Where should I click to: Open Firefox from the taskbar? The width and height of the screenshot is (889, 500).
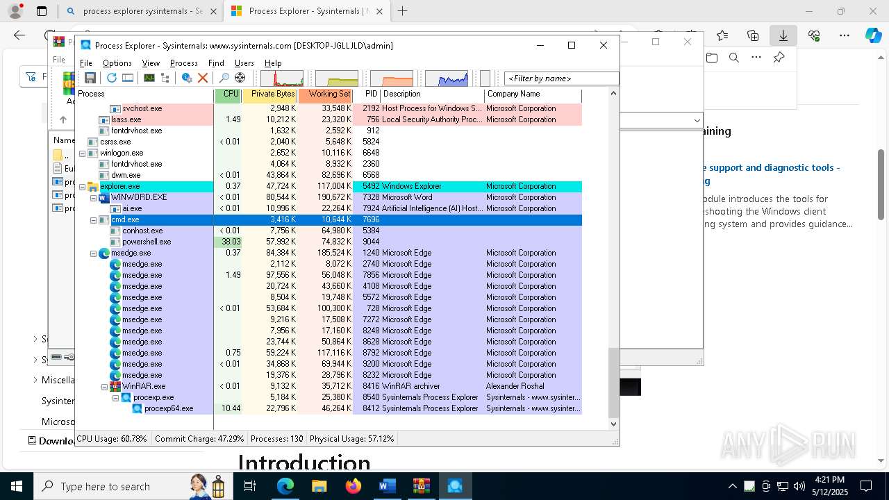pyautogui.click(x=354, y=486)
